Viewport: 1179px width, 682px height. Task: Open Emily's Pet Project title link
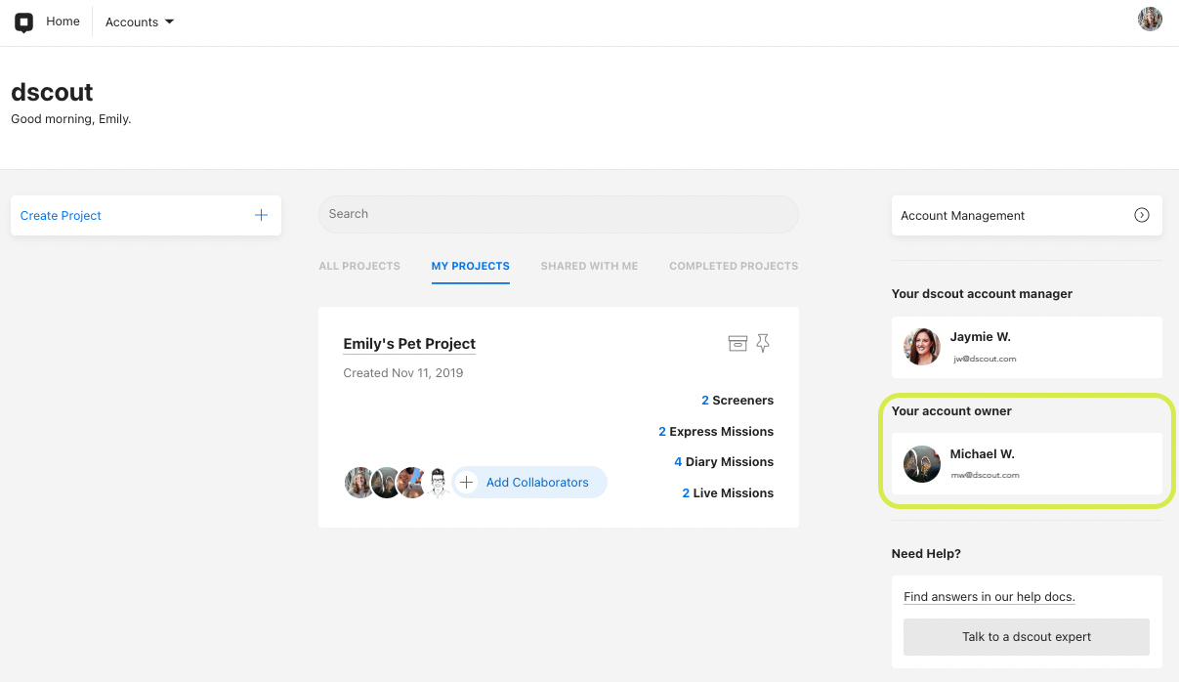click(409, 344)
